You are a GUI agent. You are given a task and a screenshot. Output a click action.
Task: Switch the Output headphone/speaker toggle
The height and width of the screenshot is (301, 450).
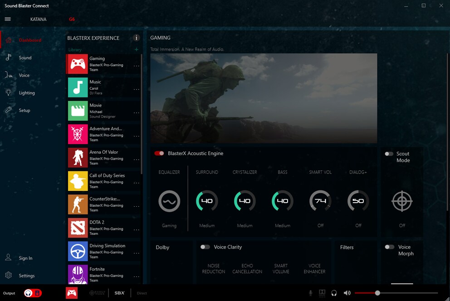click(33, 293)
